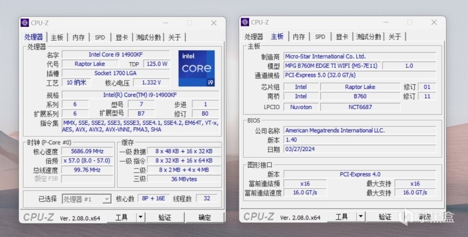Click the BIOS date 03/27/2024
This screenshot has width=468, height=237.
(360, 149)
